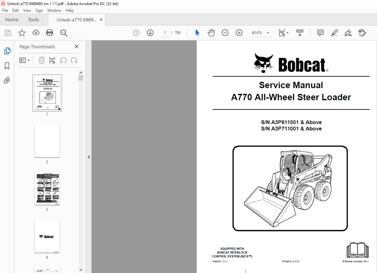Close the Unlock-a770 document tab

tap(101, 20)
